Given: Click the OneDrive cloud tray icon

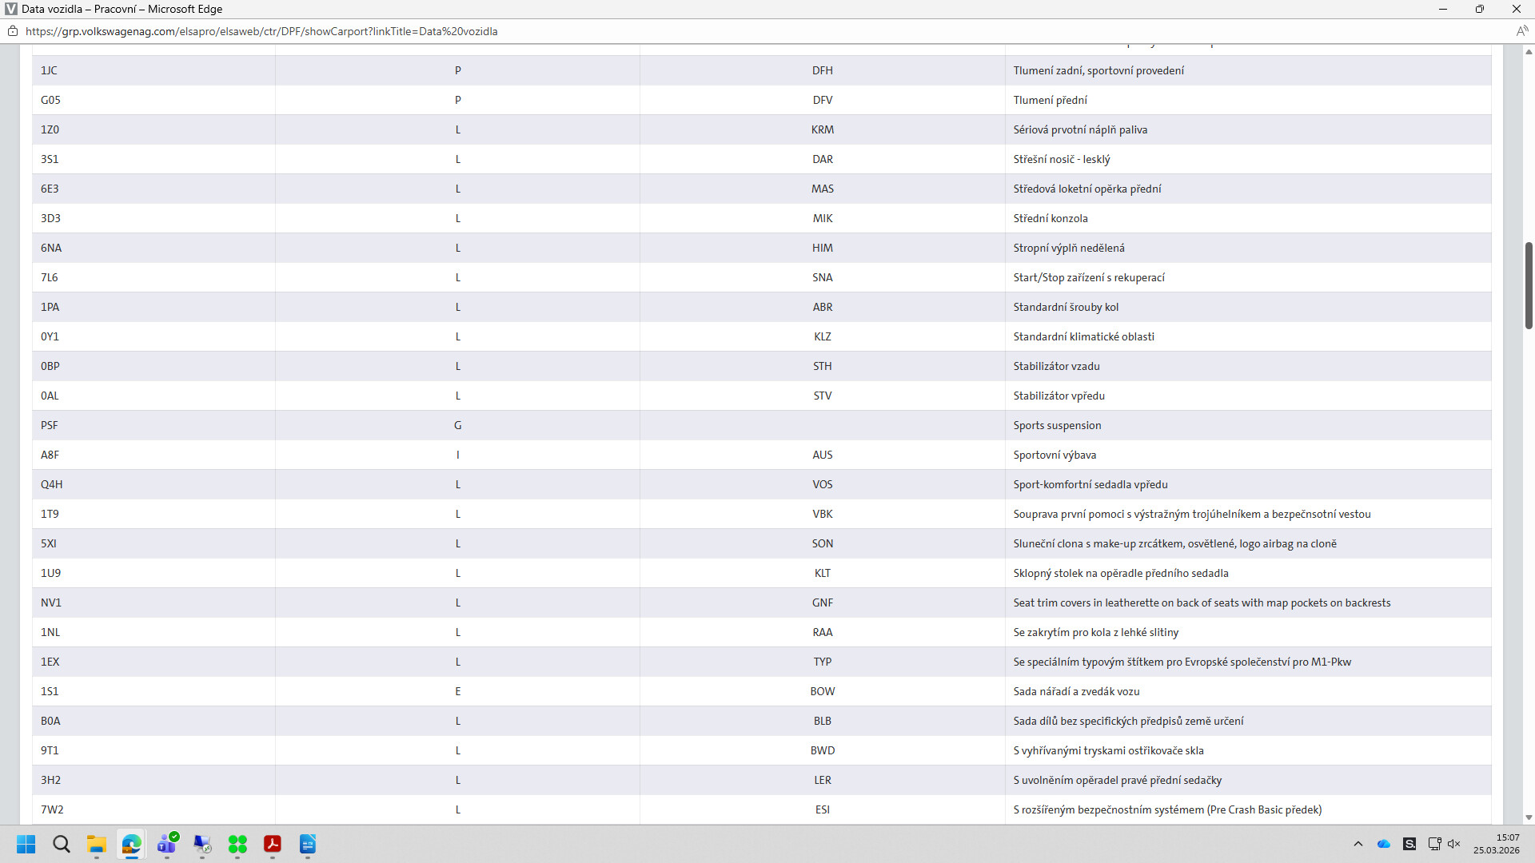Looking at the screenshot, I should (1384, 844).
